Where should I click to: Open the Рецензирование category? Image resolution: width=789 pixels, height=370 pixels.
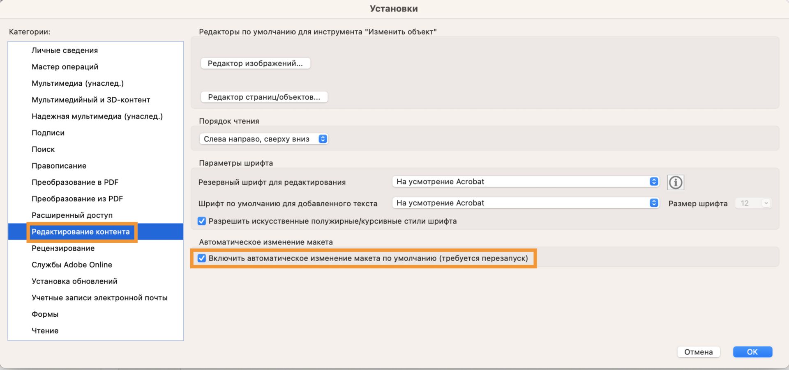coord(63,248)
